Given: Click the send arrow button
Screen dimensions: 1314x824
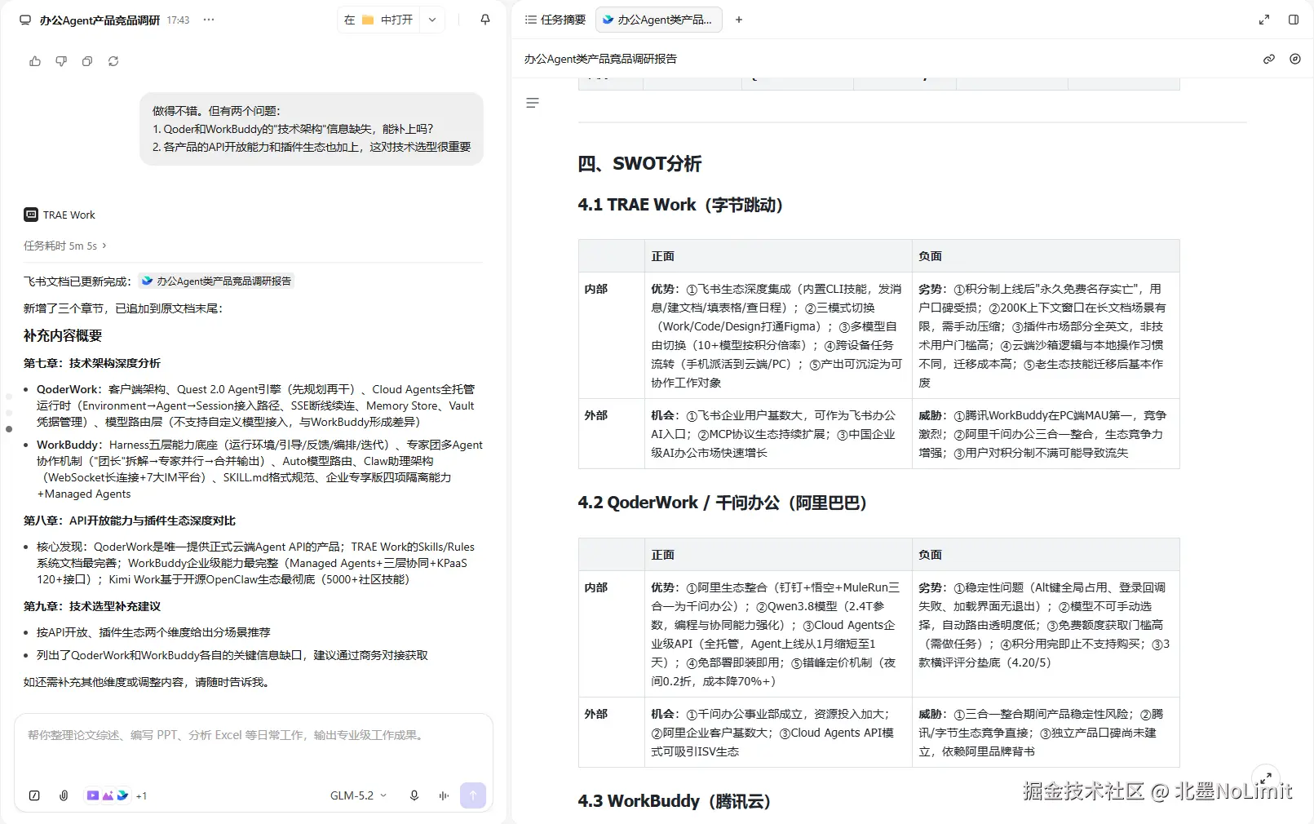Looking at the screenshot, I should (473, 795).
